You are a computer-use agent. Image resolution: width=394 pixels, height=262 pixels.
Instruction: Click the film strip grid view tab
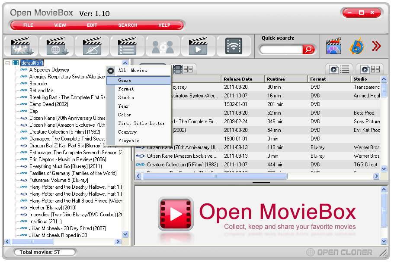click(183, 69)
